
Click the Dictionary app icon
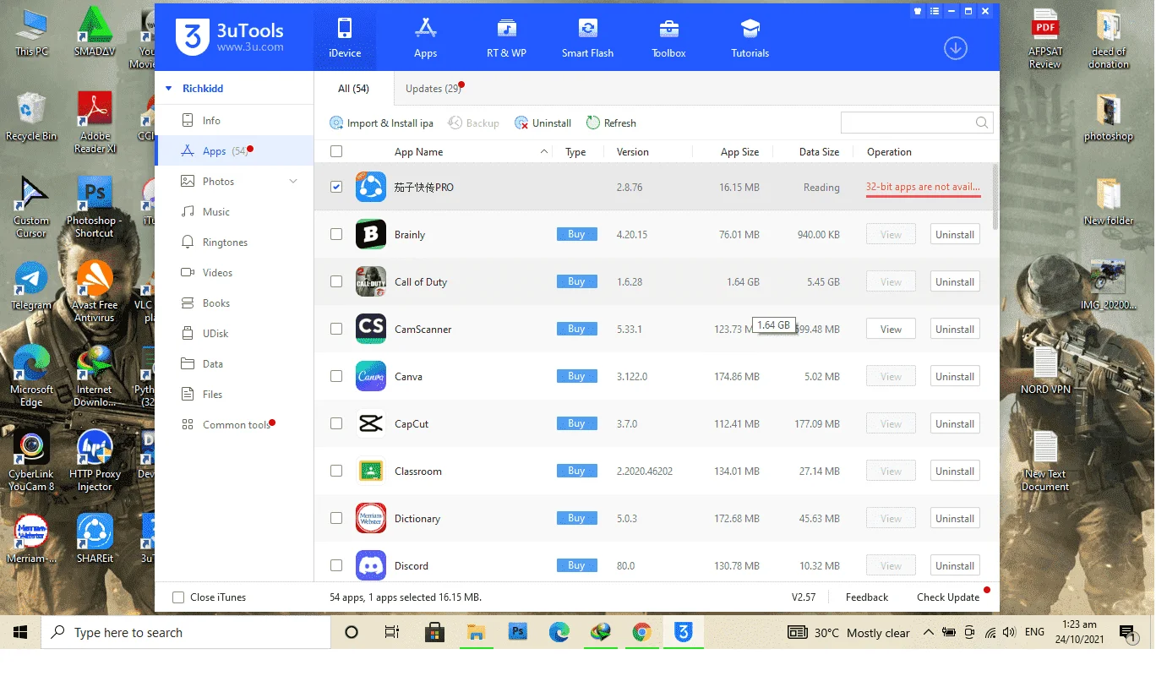[370, 518]
